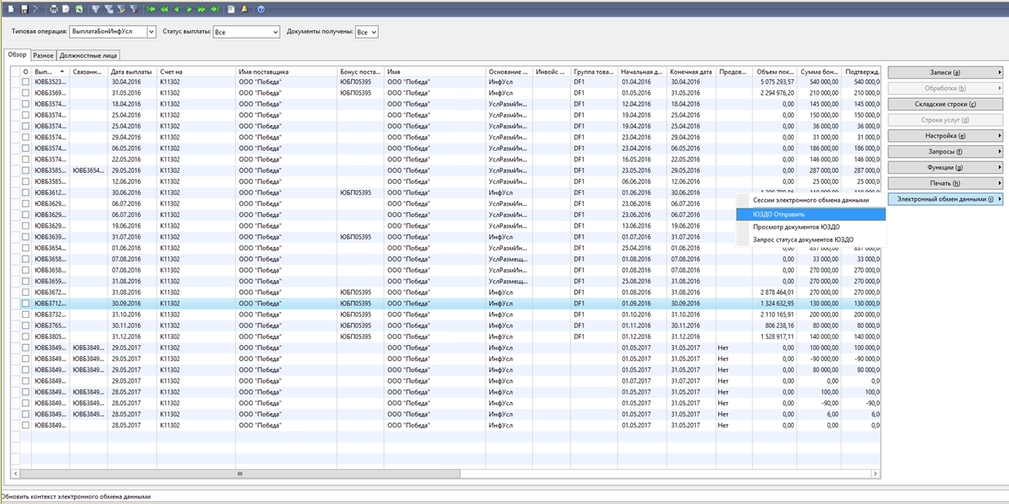Jump to first record with green arrow
The image size is (1009, 504).
(152, 9)
